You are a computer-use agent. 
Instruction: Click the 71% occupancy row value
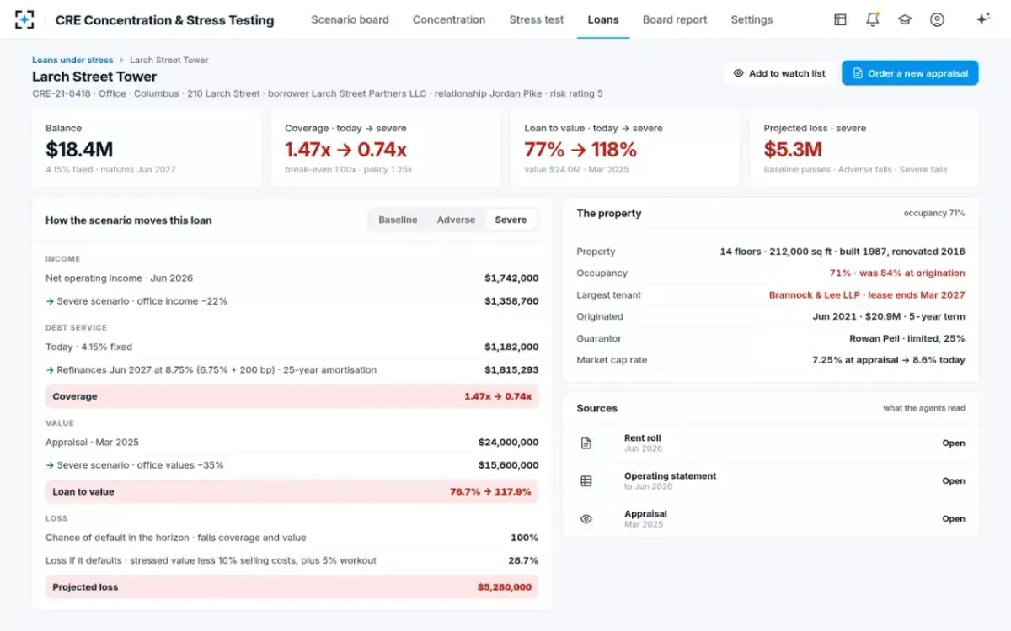pos(897,273)
